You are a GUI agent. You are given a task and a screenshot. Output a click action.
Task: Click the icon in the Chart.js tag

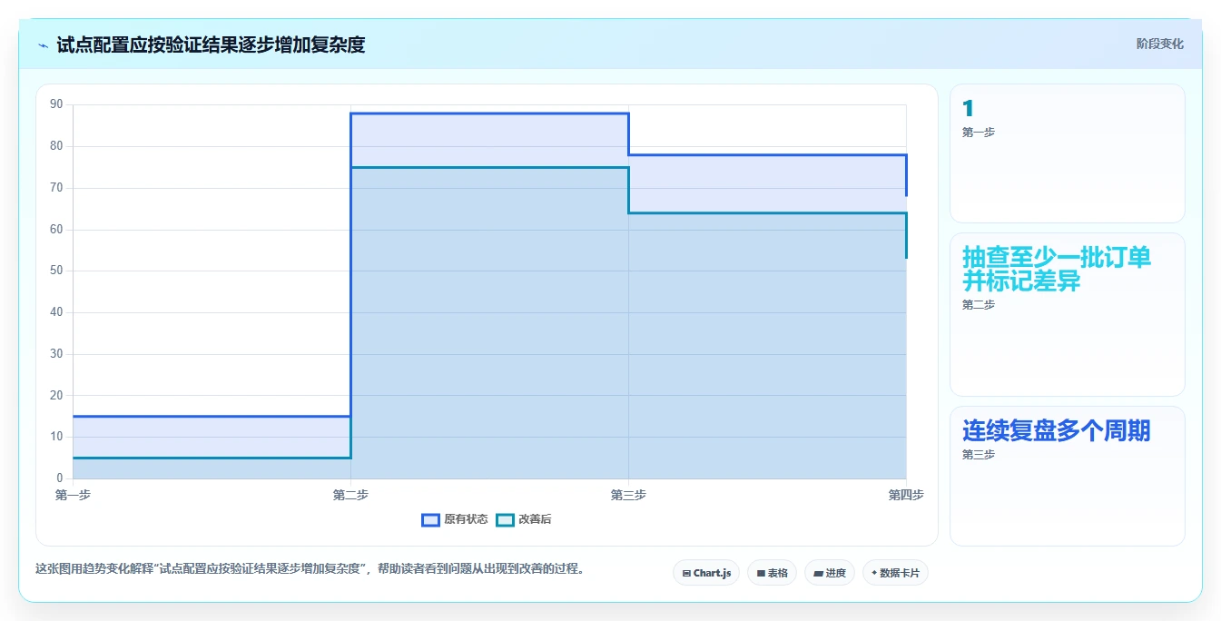[x=686, y=574]
